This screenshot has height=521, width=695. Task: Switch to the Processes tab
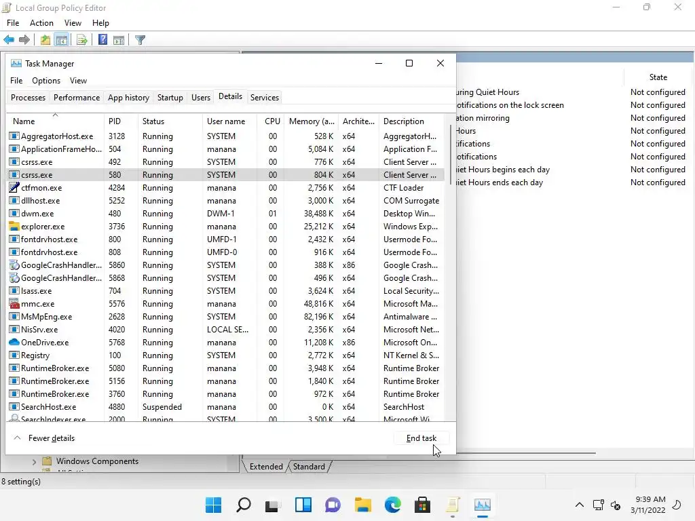[x=28, y=98]
